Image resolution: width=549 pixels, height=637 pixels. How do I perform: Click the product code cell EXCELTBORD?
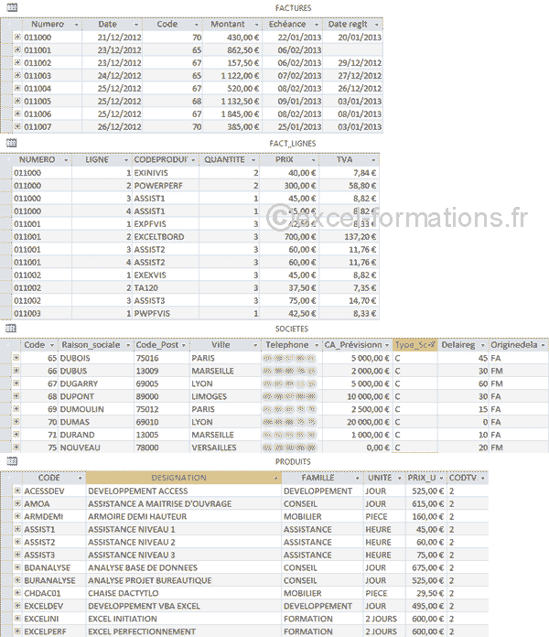click(x=166, y=237)
